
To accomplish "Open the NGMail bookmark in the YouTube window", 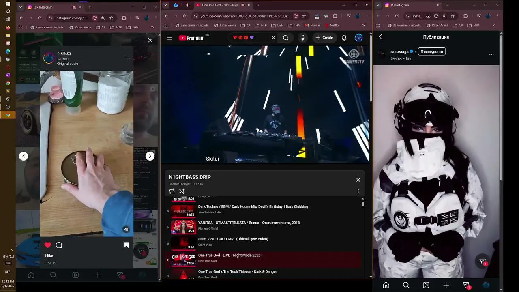I will pyautogui.click(x=312, y=25).
